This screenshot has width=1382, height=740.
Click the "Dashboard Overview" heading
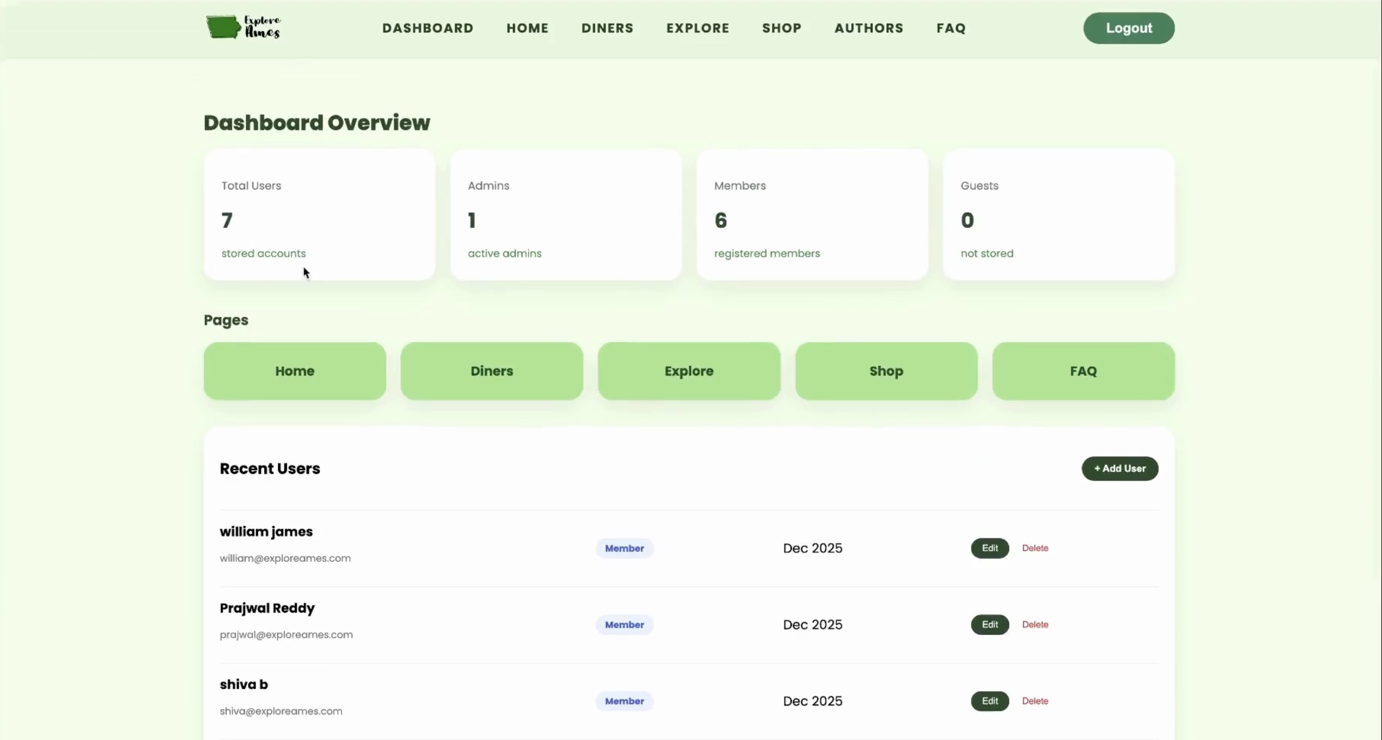[316, 123]
